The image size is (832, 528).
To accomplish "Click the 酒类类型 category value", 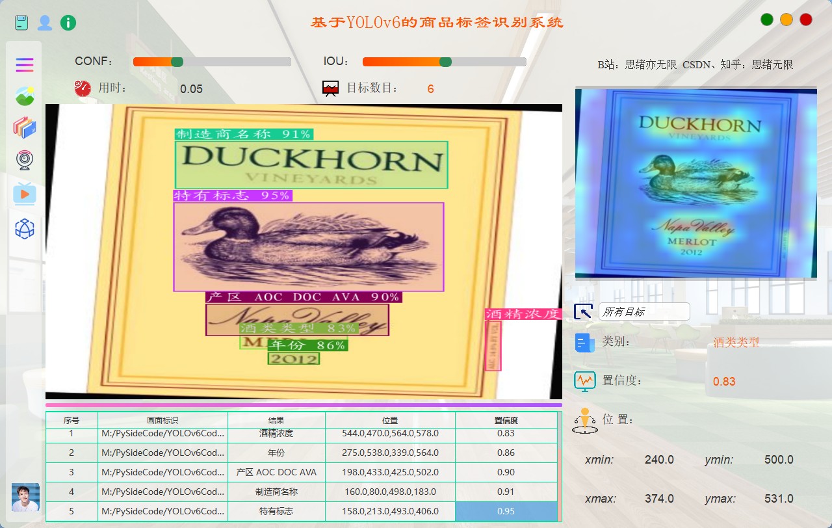I will 736,342.
